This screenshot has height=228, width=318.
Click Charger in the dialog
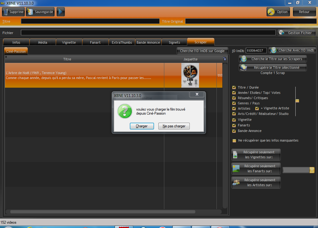tap(142, 126)
